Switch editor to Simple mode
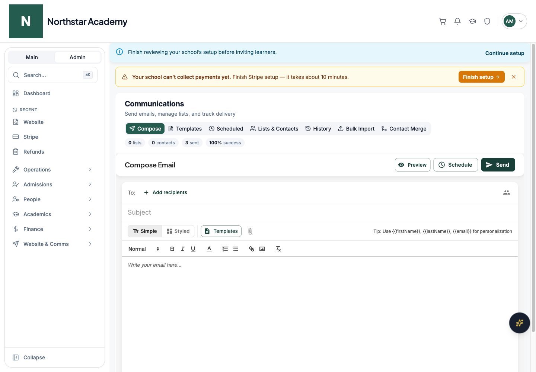Screen dimensions: 536x372 [x=145, y=231]
